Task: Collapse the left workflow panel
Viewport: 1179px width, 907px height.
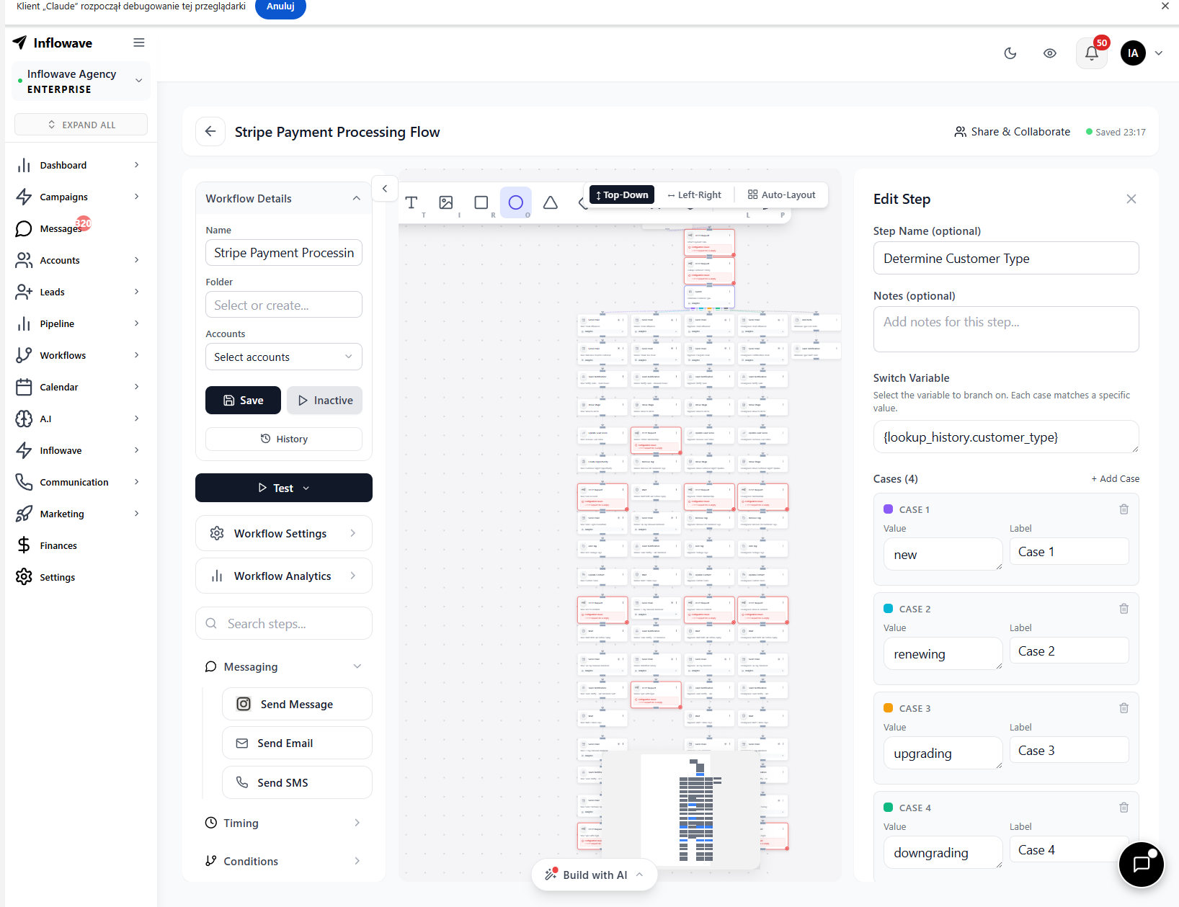Action: tap(385, 189)
